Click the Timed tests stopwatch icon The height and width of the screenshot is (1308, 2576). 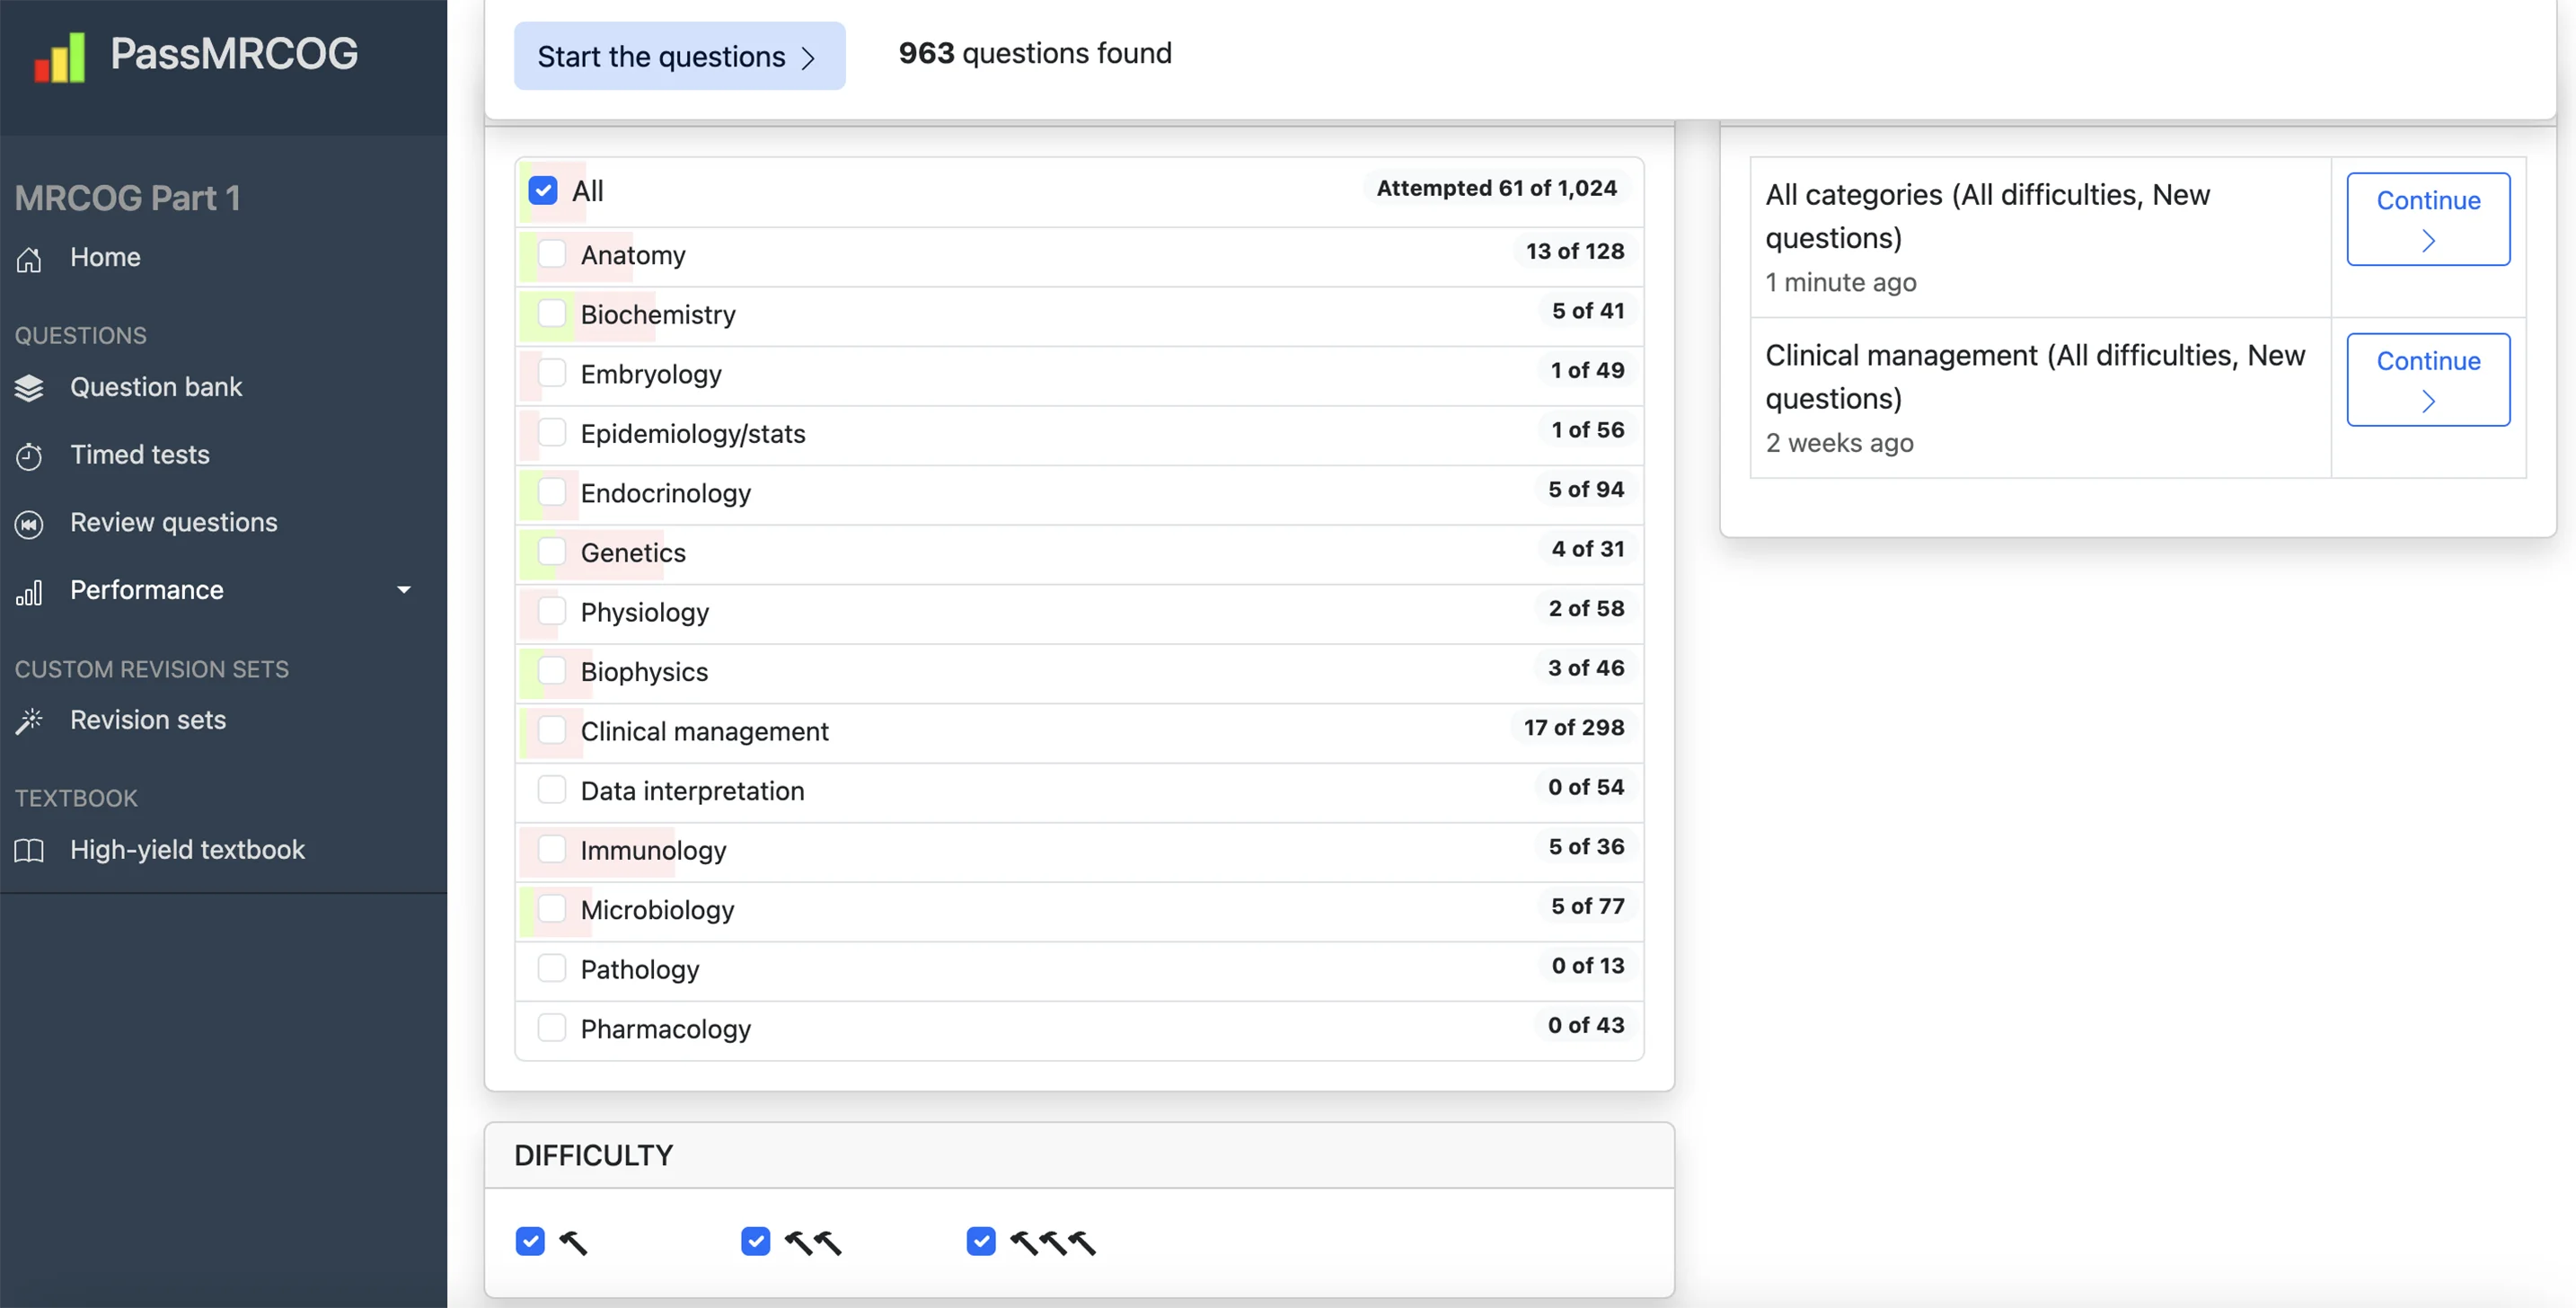(x=29, y=456)
